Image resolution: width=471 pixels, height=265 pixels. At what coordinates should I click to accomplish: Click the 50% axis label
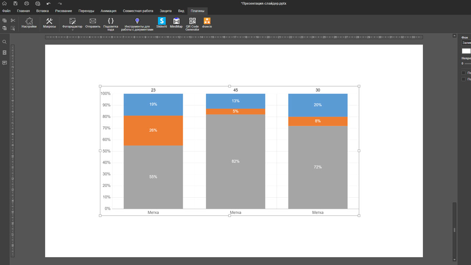tap(106, 151)
